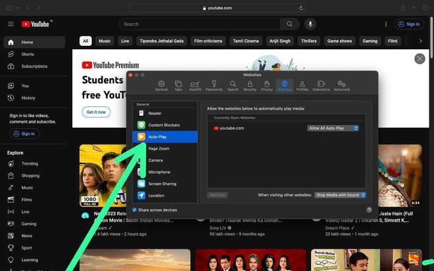Open Trending under Explore
The width and height of the screenshot is (434, 271).
click(x=34, y=163)
